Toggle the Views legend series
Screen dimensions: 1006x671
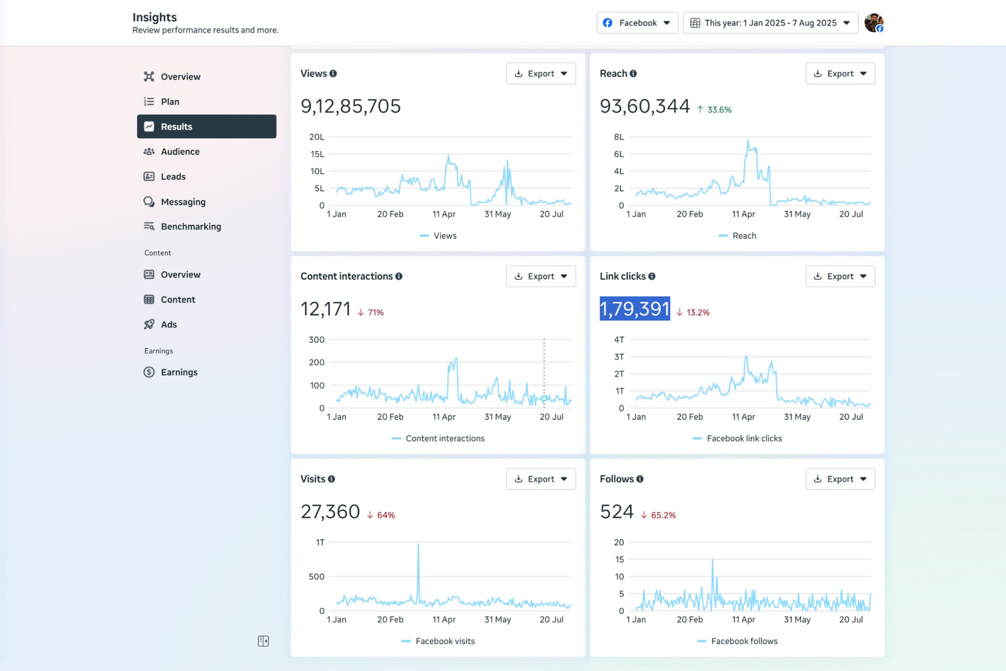[438, 236]
